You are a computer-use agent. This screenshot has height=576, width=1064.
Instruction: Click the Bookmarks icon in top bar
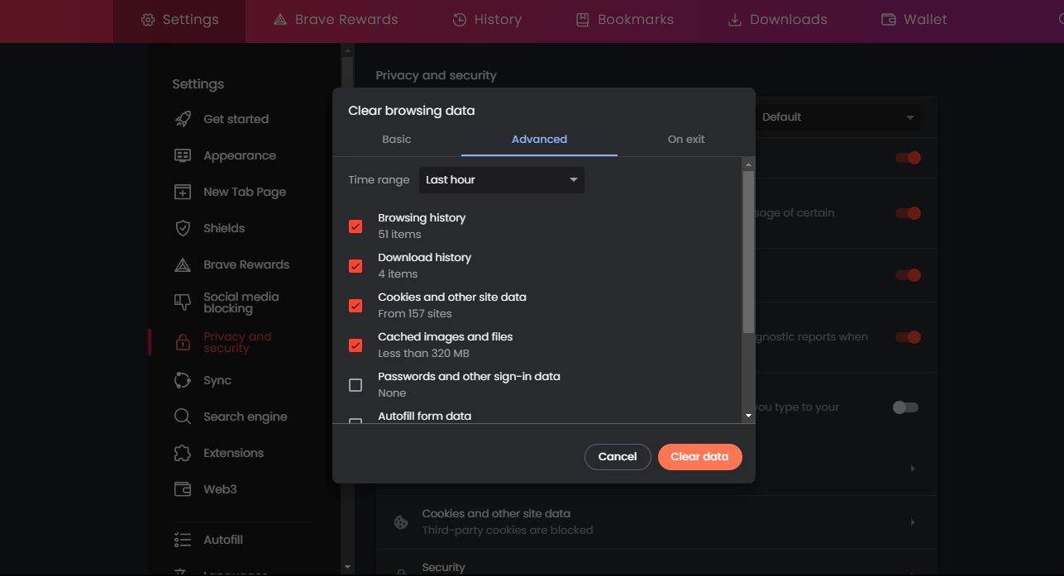(x=583, y=20)
